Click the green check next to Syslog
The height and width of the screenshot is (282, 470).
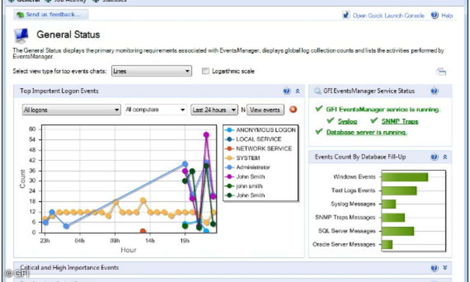point(331,121)
